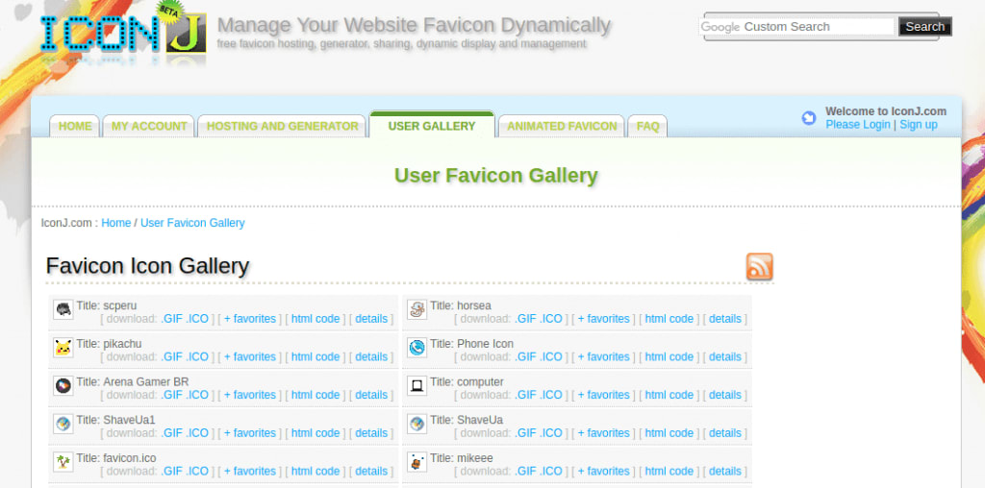Viewport: 985px width, 488px height.
Task: Click the scperu favicon thumbnail
Action: 63,309
